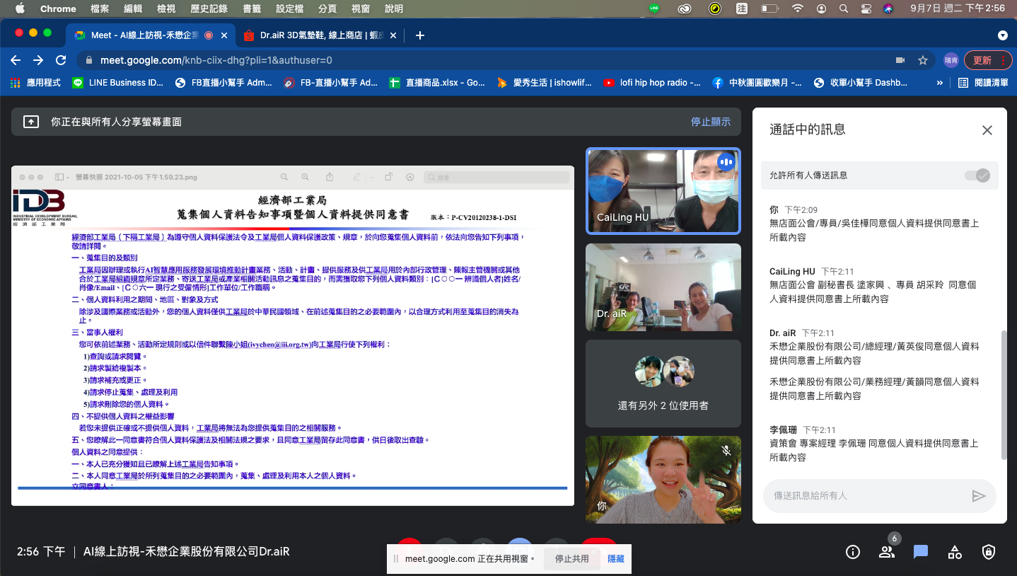
Task: Open the chat panel icon
Action: [x=920, y=551]
